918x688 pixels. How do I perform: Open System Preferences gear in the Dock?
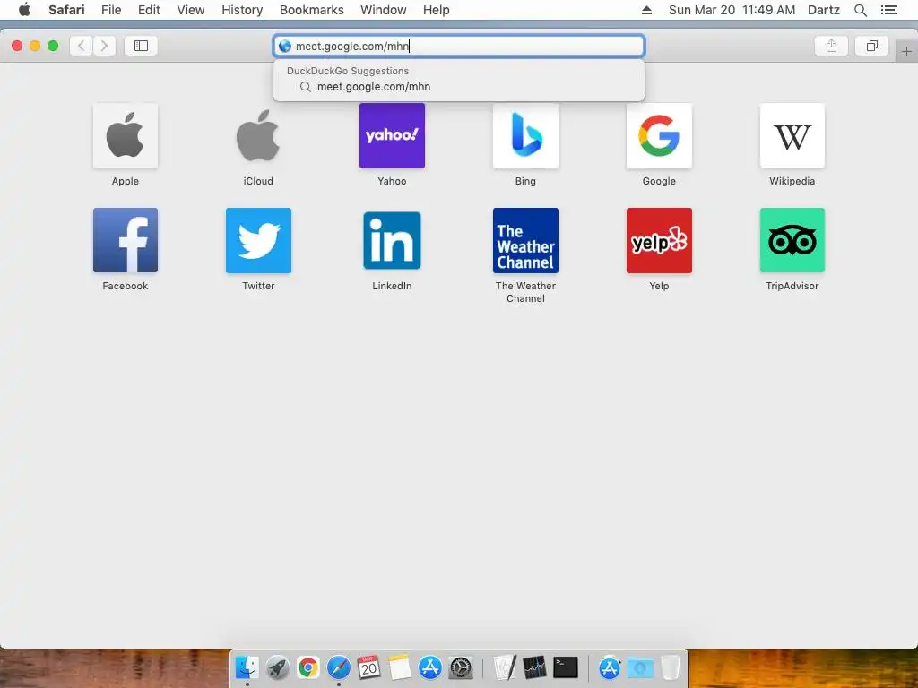point(461,667)
